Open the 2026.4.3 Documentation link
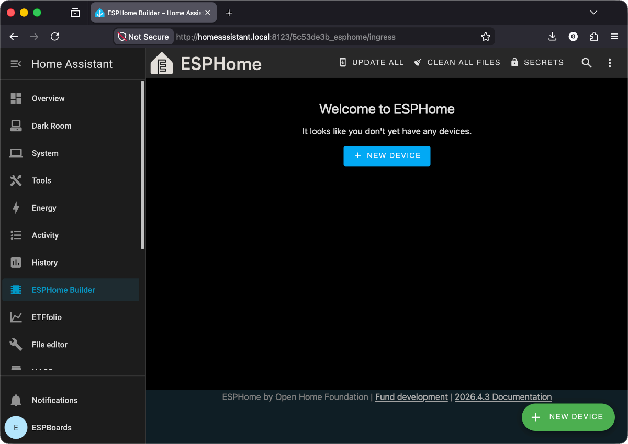 click(x=503, y=397)
